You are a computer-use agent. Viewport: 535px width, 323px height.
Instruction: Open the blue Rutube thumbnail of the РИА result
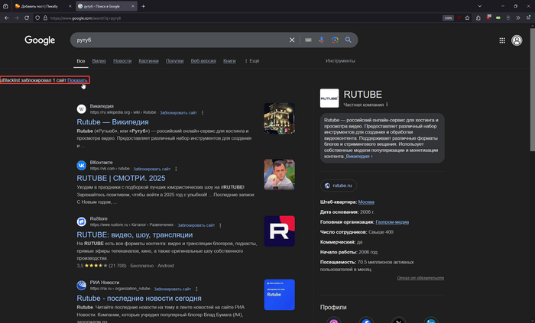[280, 295]
